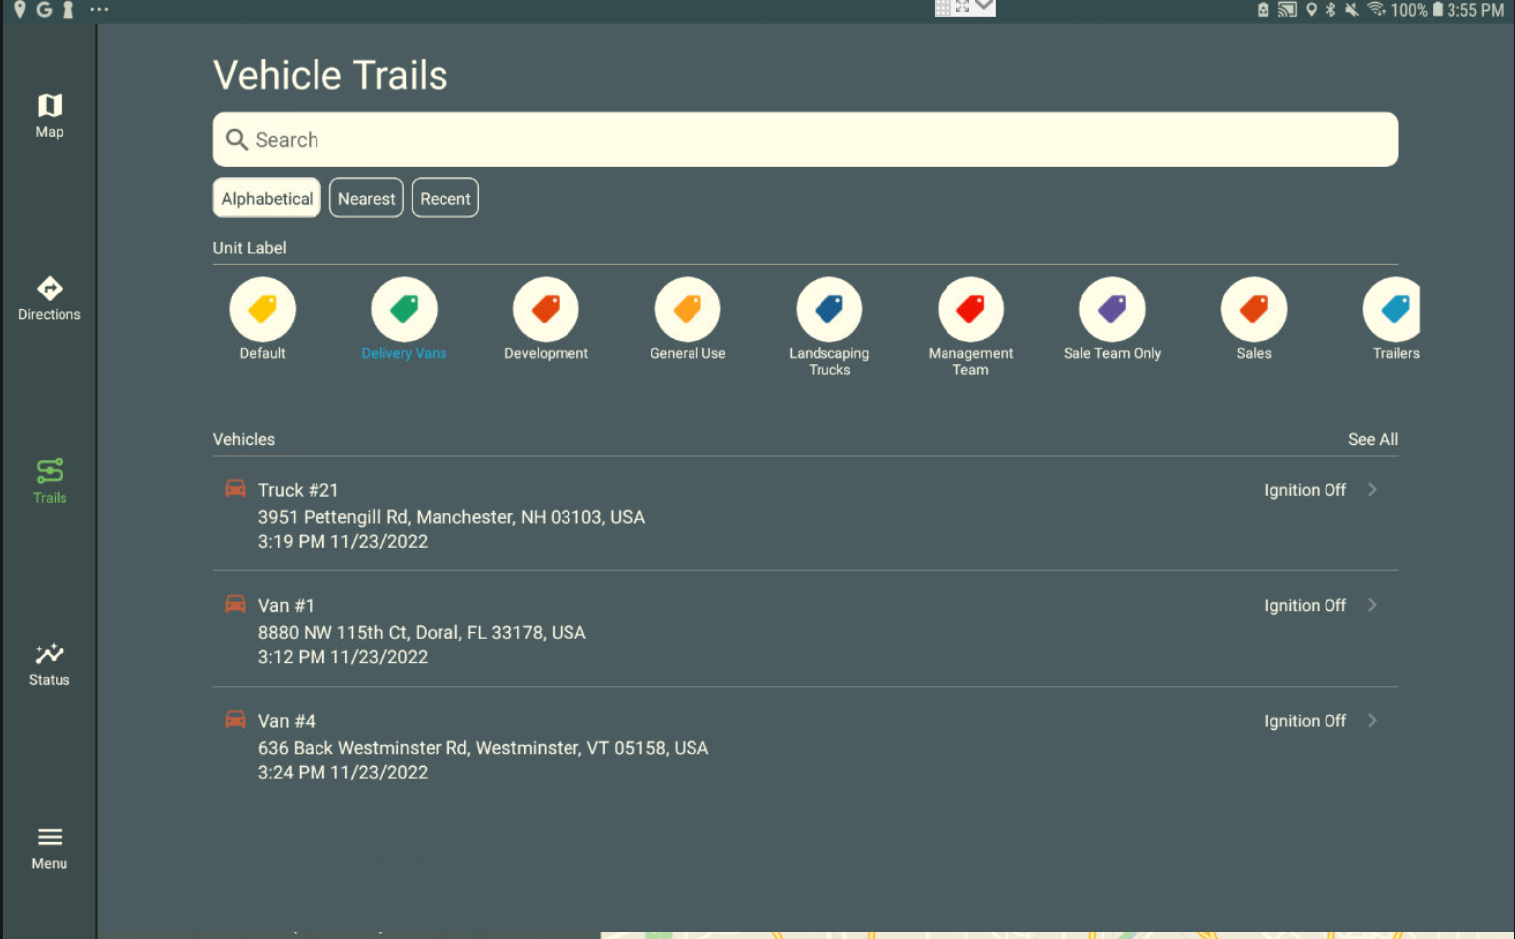1515x939 pixels.
Task: Select the Management Team unit label tag
Action: tap(970, 308)
